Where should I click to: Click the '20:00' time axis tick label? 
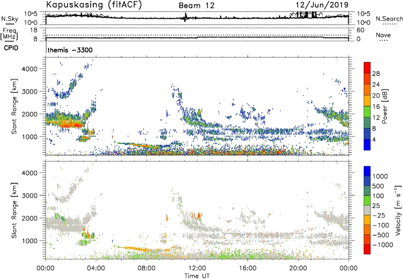click(x=298, y=268)
